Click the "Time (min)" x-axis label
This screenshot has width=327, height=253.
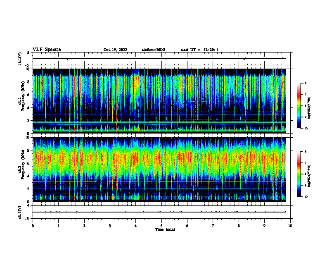pos(165,229)
